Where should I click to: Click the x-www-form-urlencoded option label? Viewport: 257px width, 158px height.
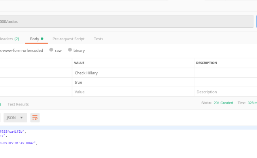click(21, 51)
